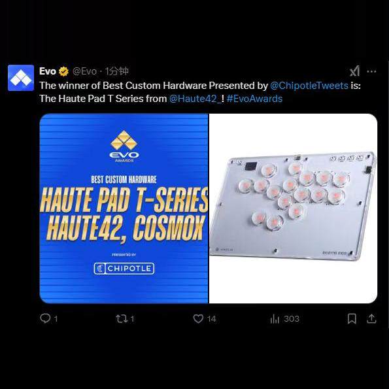Retweet the Evo awards post
The width and height of the screenshot is (389, 389).
pos(122,318)
